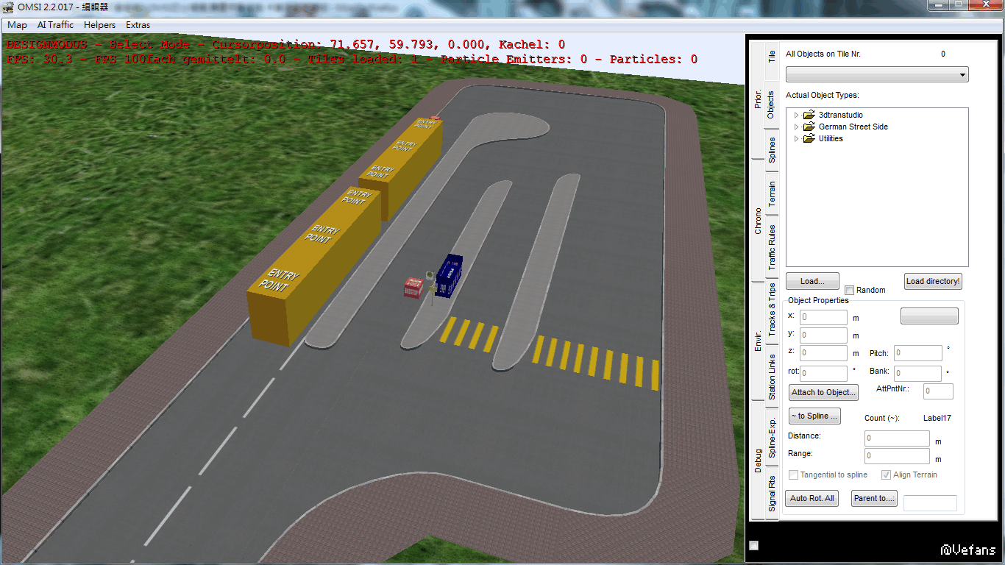
Task: Open the Station Links tab
Action: pyautogui.click(x=772, y=377)
